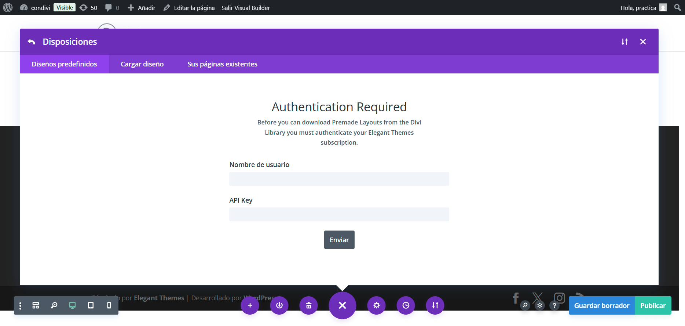Click Salir Visual Builder
Image resolution: width=685 pixels, height=326 pixels.
(x=246, y=7)
